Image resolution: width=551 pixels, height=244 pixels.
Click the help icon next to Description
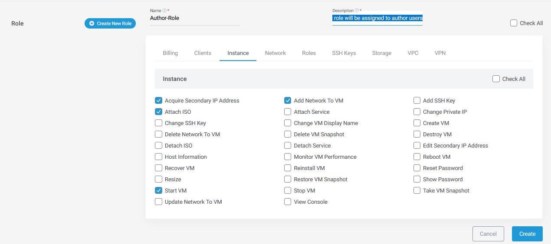coord(357,10)
